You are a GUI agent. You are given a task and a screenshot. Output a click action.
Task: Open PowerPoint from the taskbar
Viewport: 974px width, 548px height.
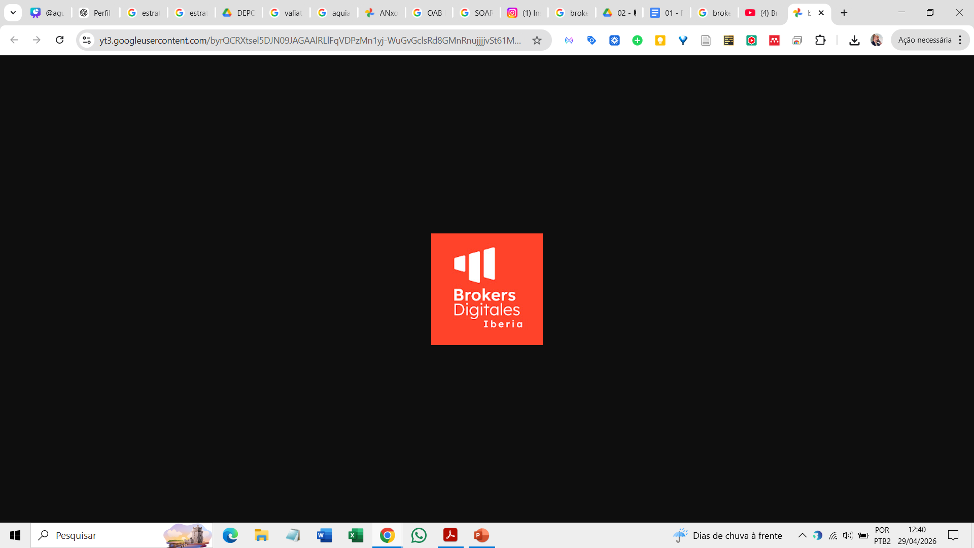point(482,535)
